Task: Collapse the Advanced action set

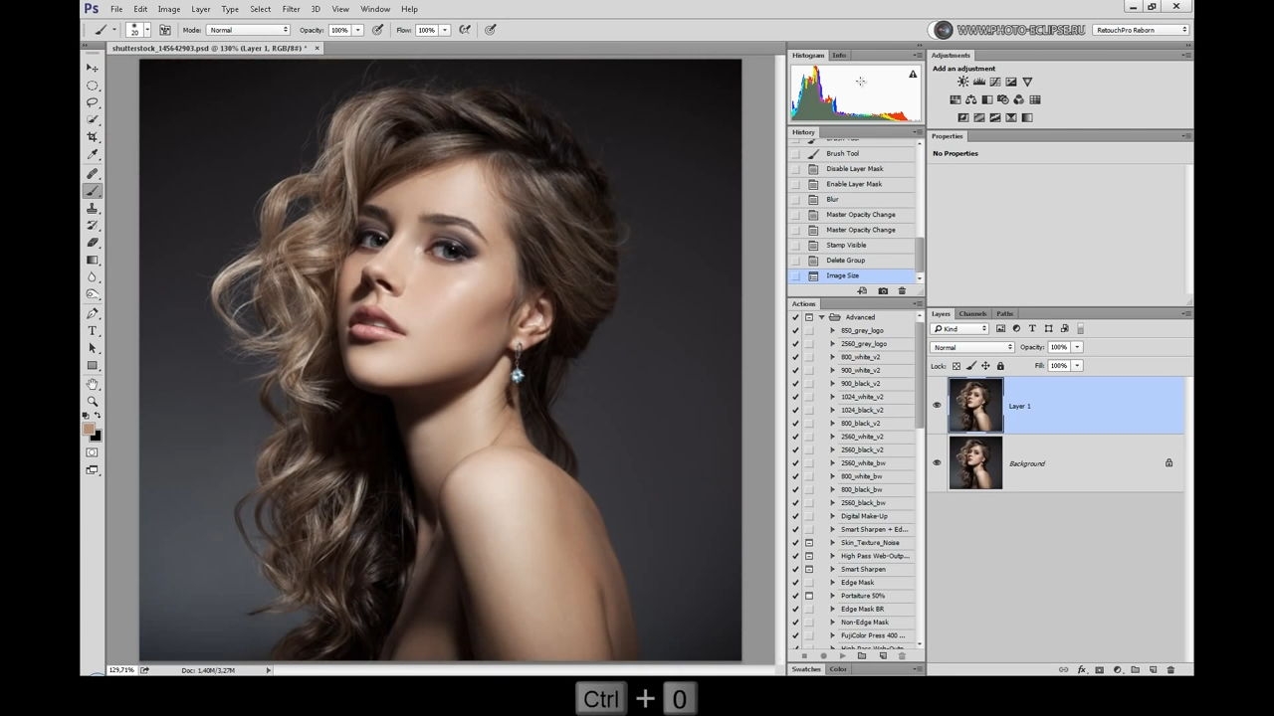Action: (822, 317)
